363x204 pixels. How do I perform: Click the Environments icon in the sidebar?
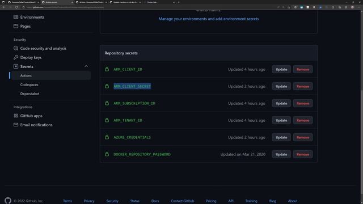coord(16,17)
